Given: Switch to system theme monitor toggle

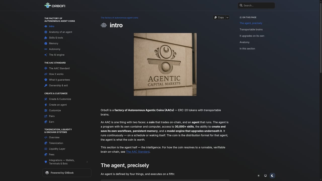Looking at the screenshot, I should click(x=265, y=176).
